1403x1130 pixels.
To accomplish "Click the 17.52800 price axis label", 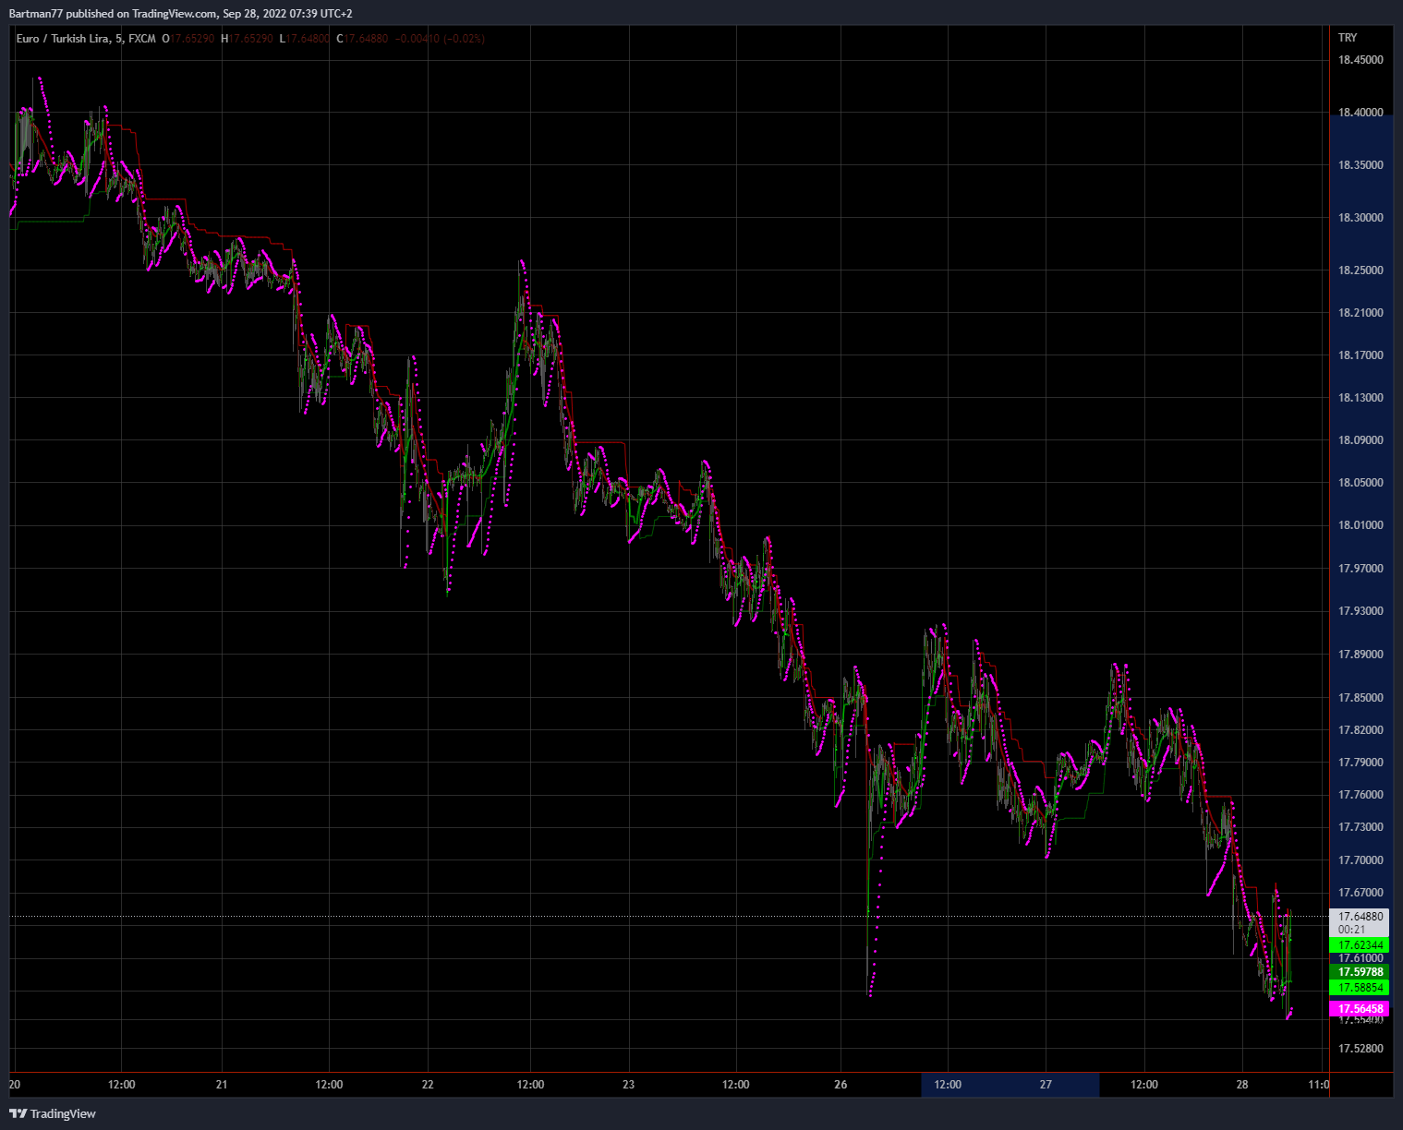I will click(x=1361, y=1049).
